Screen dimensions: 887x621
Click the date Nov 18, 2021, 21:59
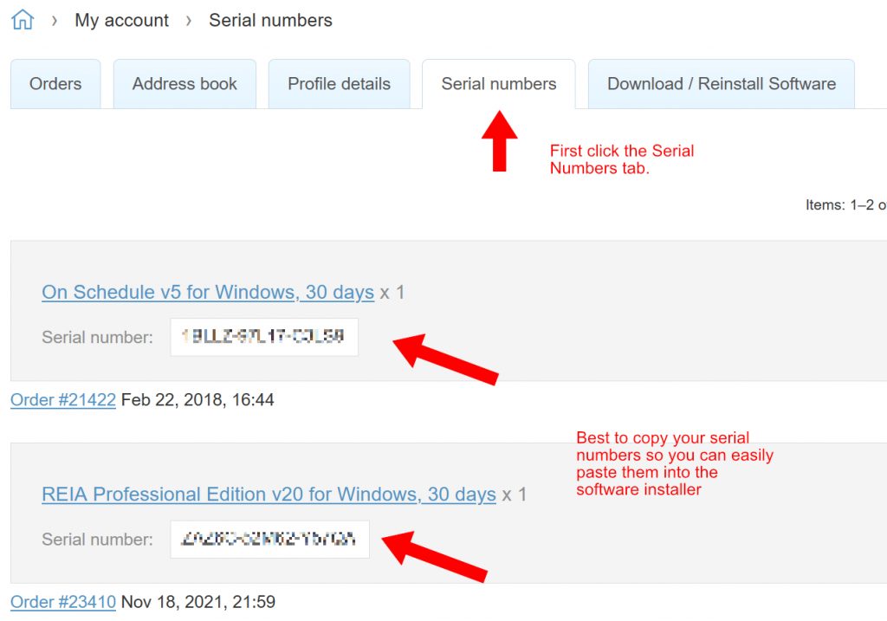[198, 602]
